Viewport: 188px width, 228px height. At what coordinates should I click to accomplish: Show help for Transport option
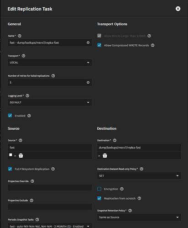tap(23, 56)
